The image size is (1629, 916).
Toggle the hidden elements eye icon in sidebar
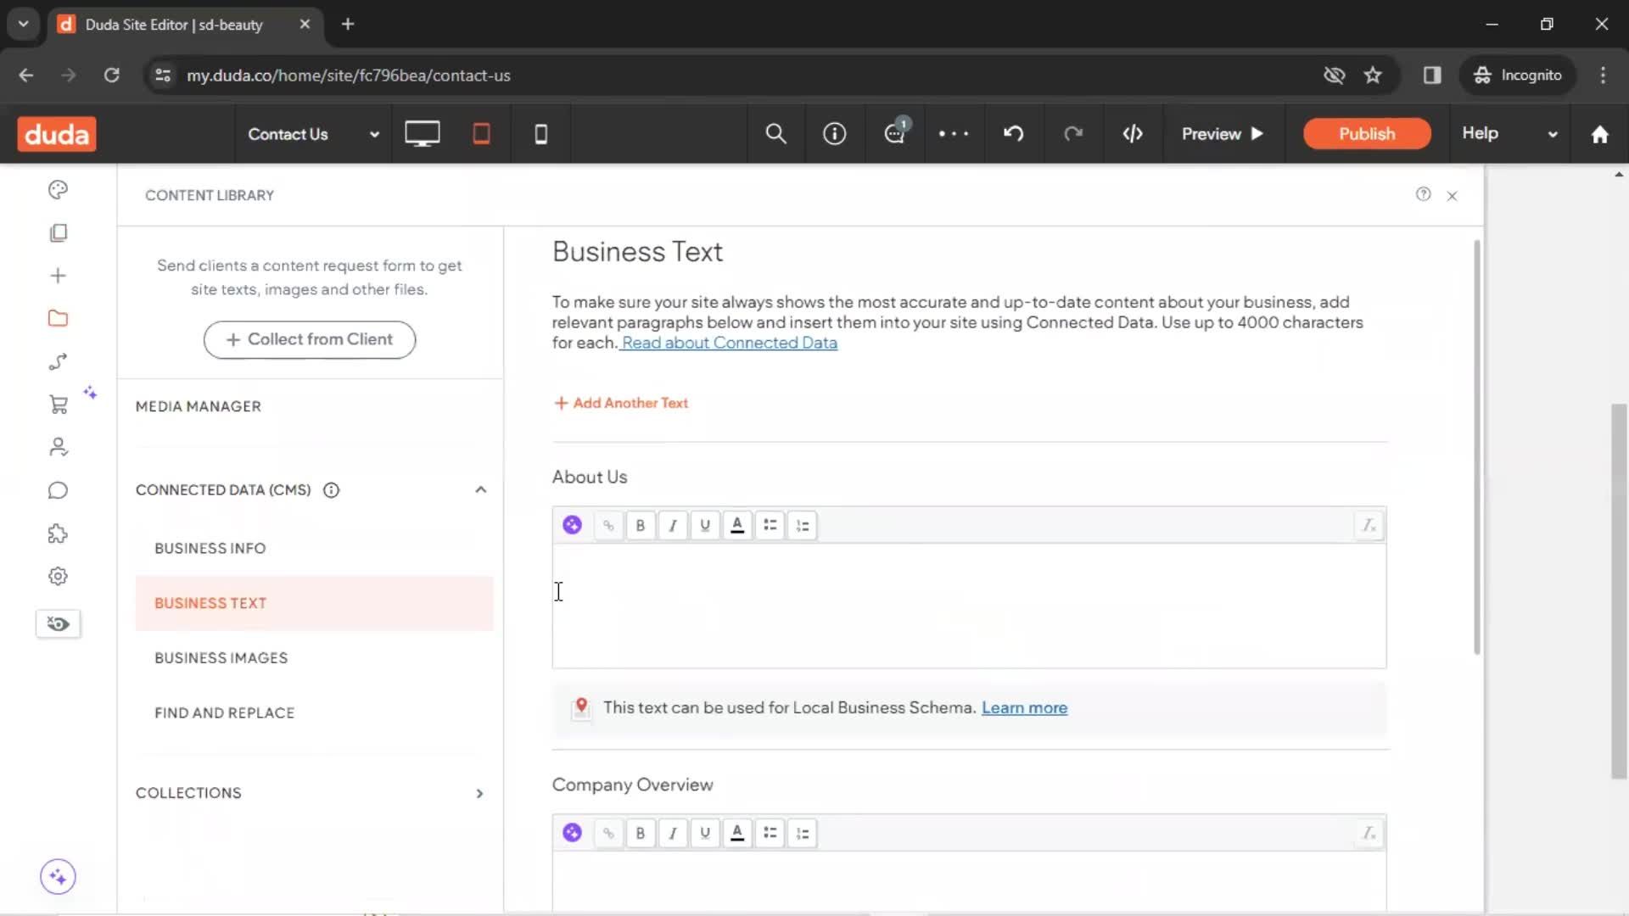[58, 624]
